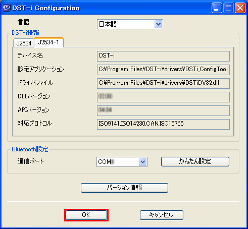The height and width of the screenshot is (229, 248).
Task: Click the ドライバファイル label
Action: (x=35, y=83)
